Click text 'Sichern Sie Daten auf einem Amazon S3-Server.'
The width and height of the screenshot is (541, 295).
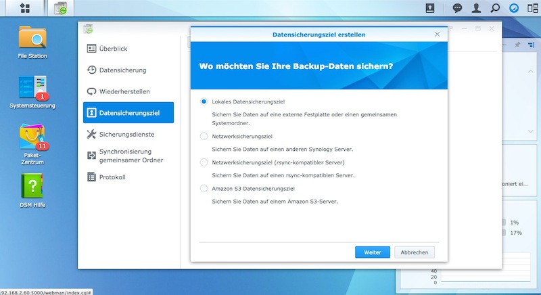(x=275, y=201)
